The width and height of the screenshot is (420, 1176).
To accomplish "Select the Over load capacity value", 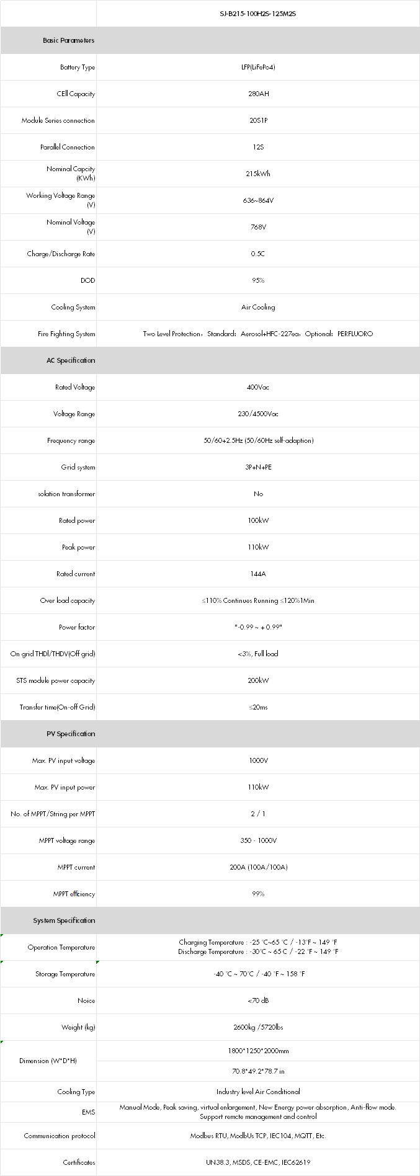I will (258, 600).
